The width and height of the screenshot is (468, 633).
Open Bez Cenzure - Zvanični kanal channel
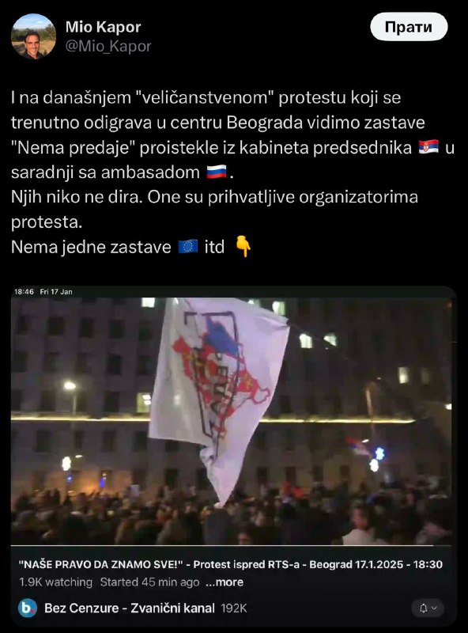click(x=130, y=608)
